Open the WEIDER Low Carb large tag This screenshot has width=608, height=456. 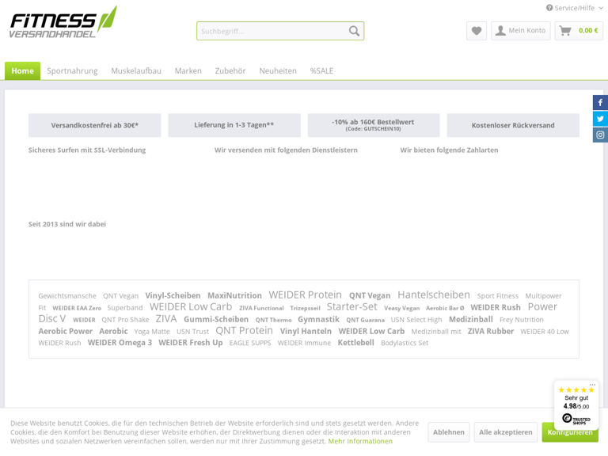[191, 306]
